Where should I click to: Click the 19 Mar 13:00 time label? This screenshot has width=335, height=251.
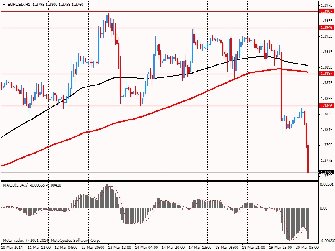280,248
